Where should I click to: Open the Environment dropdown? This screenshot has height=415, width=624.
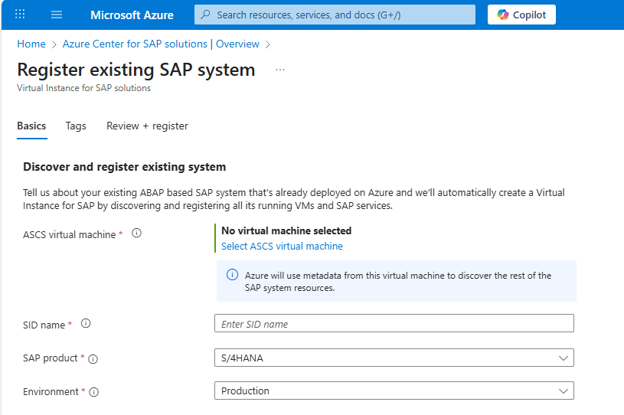394,390
